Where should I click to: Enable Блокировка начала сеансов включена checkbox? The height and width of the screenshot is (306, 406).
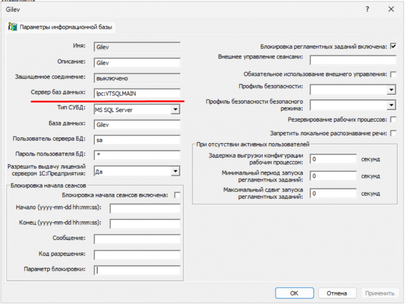pyautogui.click(x=177, y=195)
